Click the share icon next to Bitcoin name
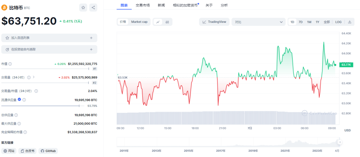 tap(93, 7)
